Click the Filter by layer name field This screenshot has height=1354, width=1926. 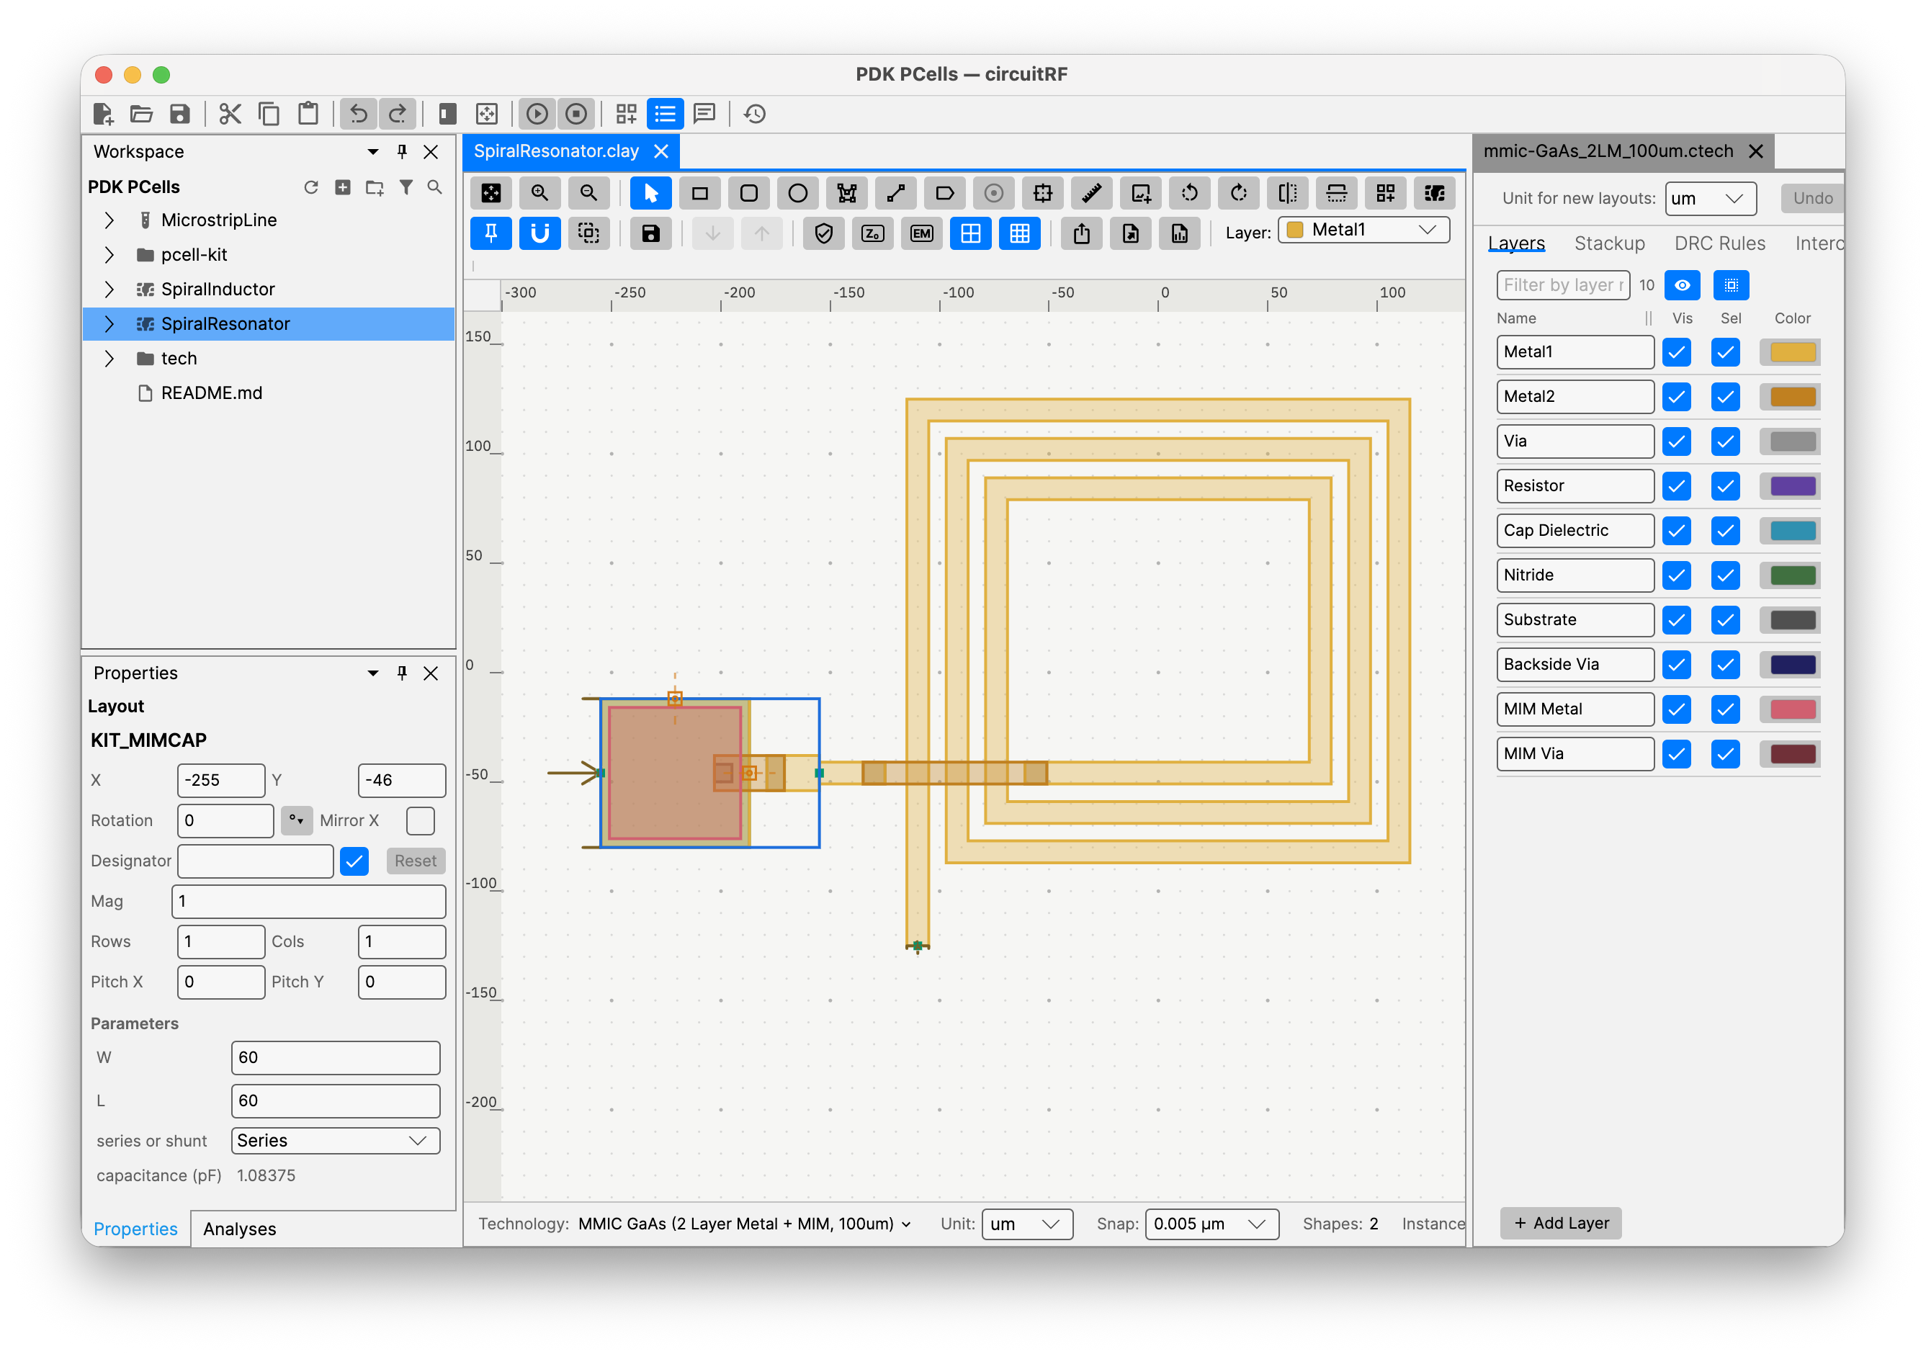pos(1562,285)
